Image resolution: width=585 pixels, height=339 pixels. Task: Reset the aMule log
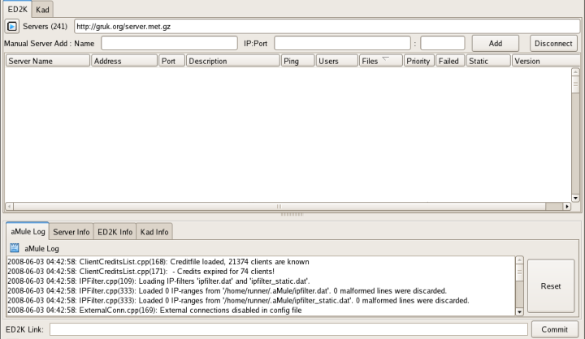click(551, 286)
